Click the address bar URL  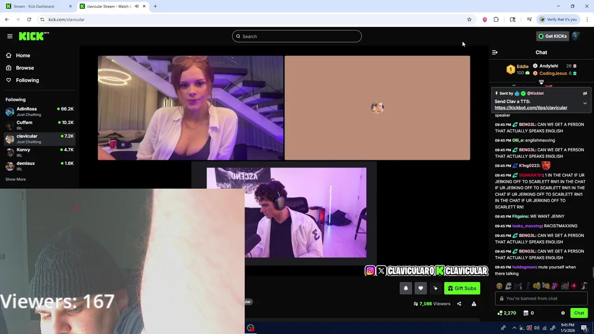[66, 19]
